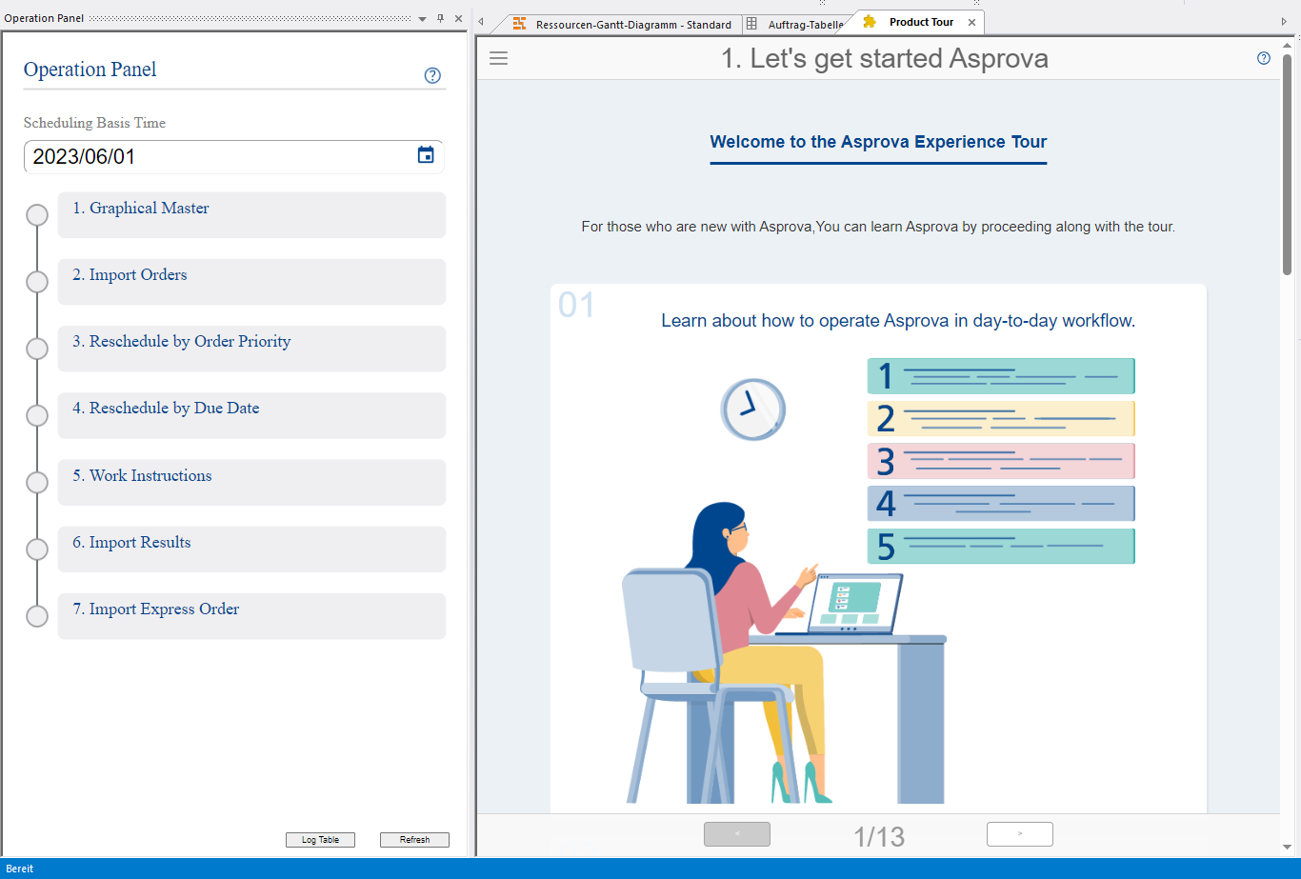Open the Log Table button
1301x879 pixels.
click(x=320, y=840)
